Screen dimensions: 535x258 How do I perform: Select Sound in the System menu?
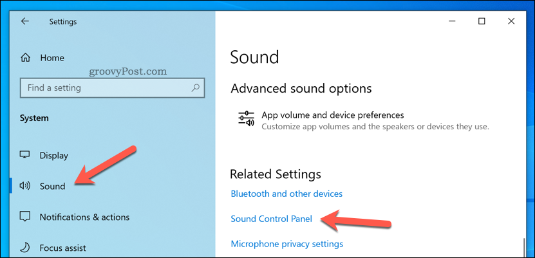[52, 186]
